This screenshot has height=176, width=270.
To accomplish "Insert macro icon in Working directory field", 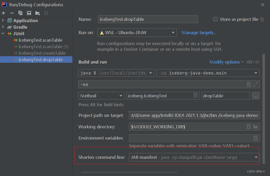I will pos(249,127).
